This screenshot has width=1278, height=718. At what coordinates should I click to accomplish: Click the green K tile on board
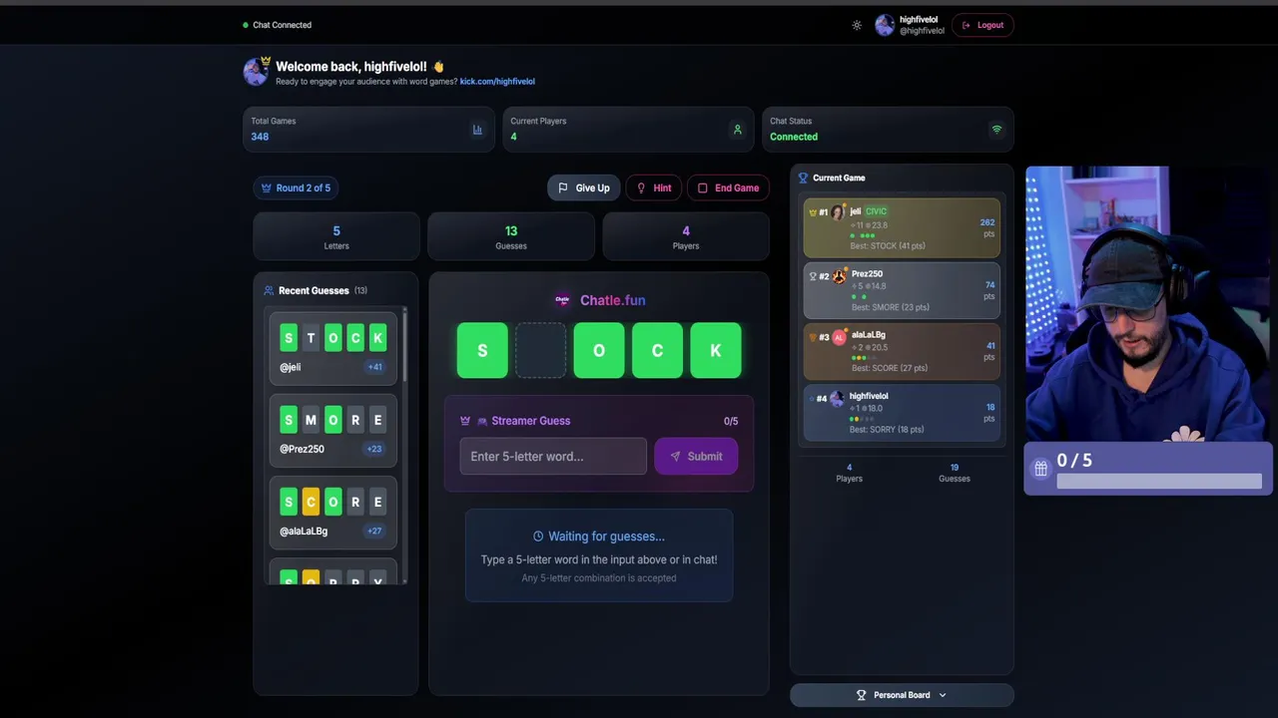tap(716, 350)
